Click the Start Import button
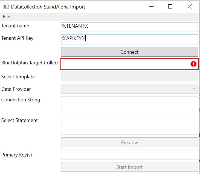The image size is (200, 174). click(129, 167)
